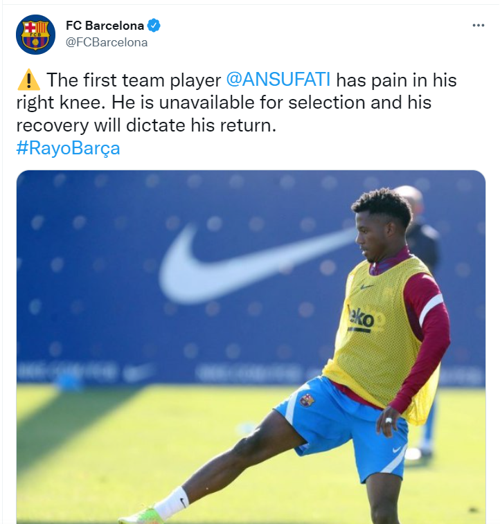Open the FC Barcelona profile avatar

[x=35, y=34]
